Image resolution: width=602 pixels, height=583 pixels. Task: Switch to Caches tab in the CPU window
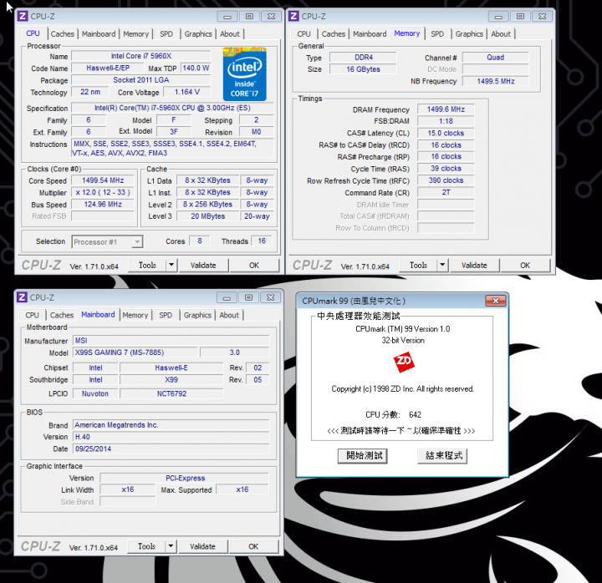point(62,34)
